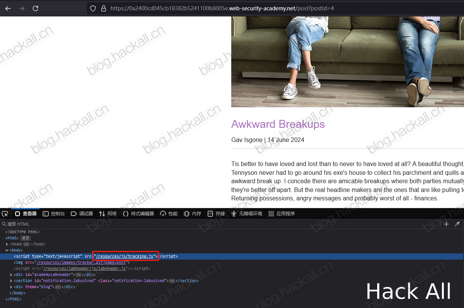464x308 pixels.
Task: Open the 存储 storage tab
Action: [216, 214]
